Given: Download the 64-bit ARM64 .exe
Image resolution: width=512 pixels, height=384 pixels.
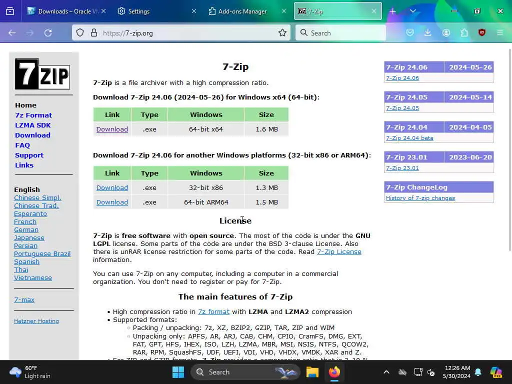Looking at the screenshot, I should (112, 202).
